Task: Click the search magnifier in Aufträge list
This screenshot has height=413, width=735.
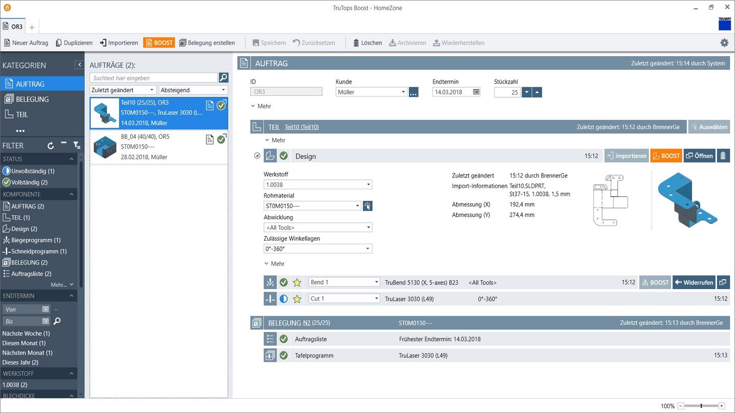Action: 224,78
